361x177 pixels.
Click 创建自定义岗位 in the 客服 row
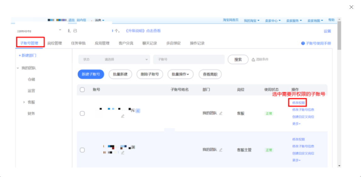pos(303,117)
